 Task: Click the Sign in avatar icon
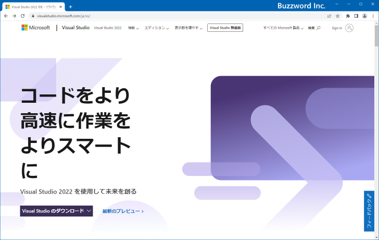click(x=349, y=28)
